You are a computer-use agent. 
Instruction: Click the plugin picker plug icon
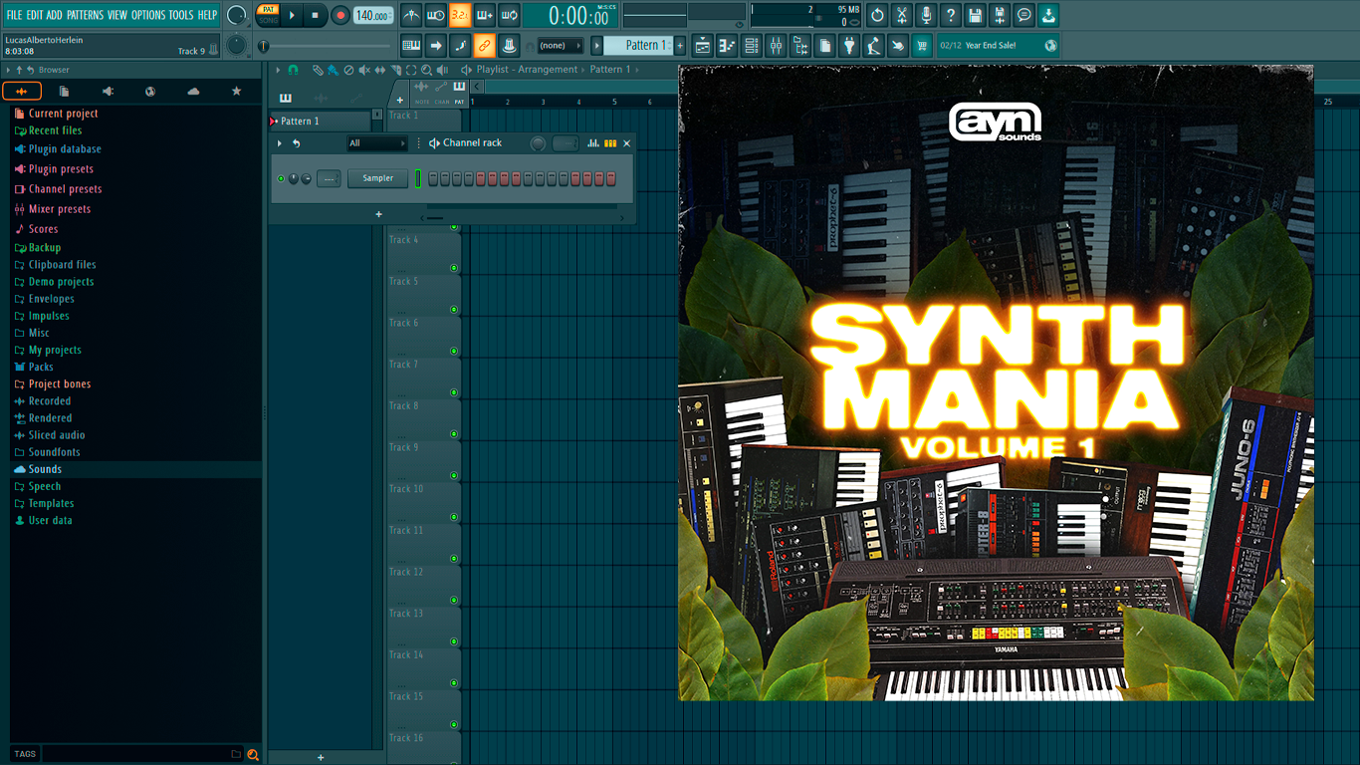point(849,45)
